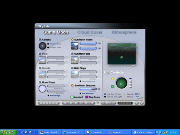Switch to the Cloud Cover tab
This screenshot has width=180, height=135.
pyautogui.click(x=90, y=32)
